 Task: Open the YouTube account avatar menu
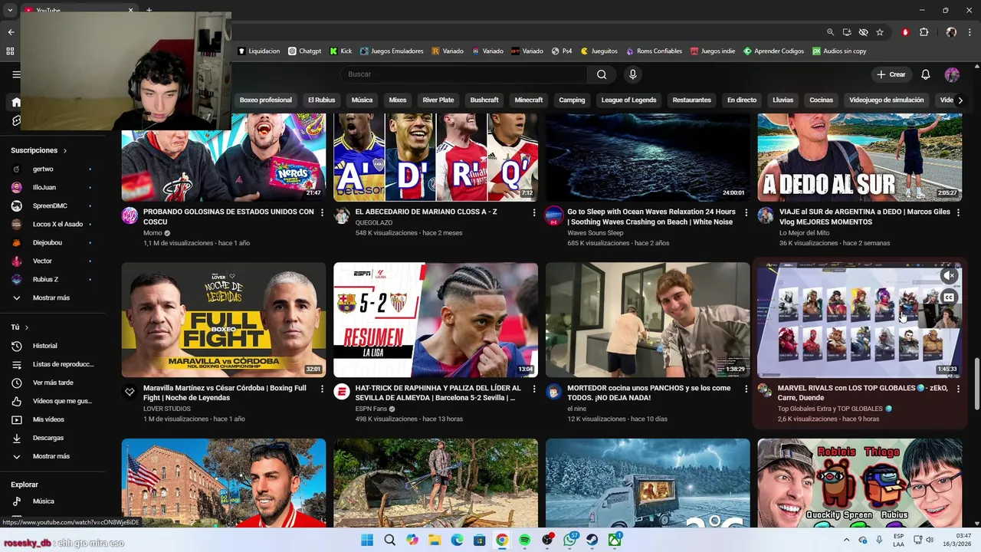coord(952,74)
